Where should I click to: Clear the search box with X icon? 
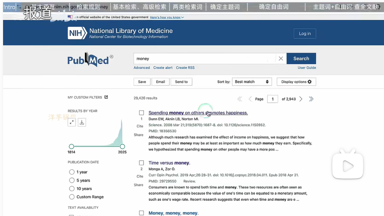point(281,58)
